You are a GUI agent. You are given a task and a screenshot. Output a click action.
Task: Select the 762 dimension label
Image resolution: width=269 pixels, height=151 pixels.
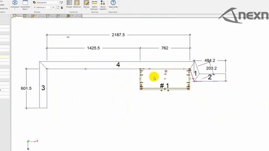165,48
